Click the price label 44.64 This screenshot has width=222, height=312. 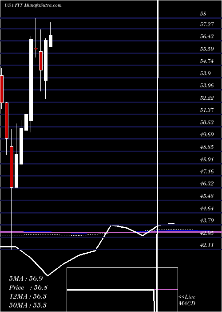tap(207, 209)
